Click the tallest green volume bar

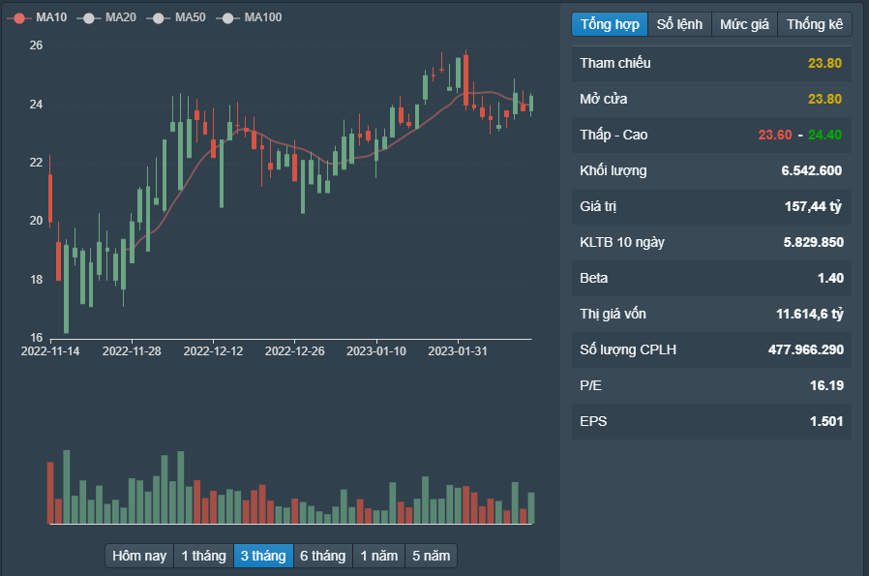67,487
